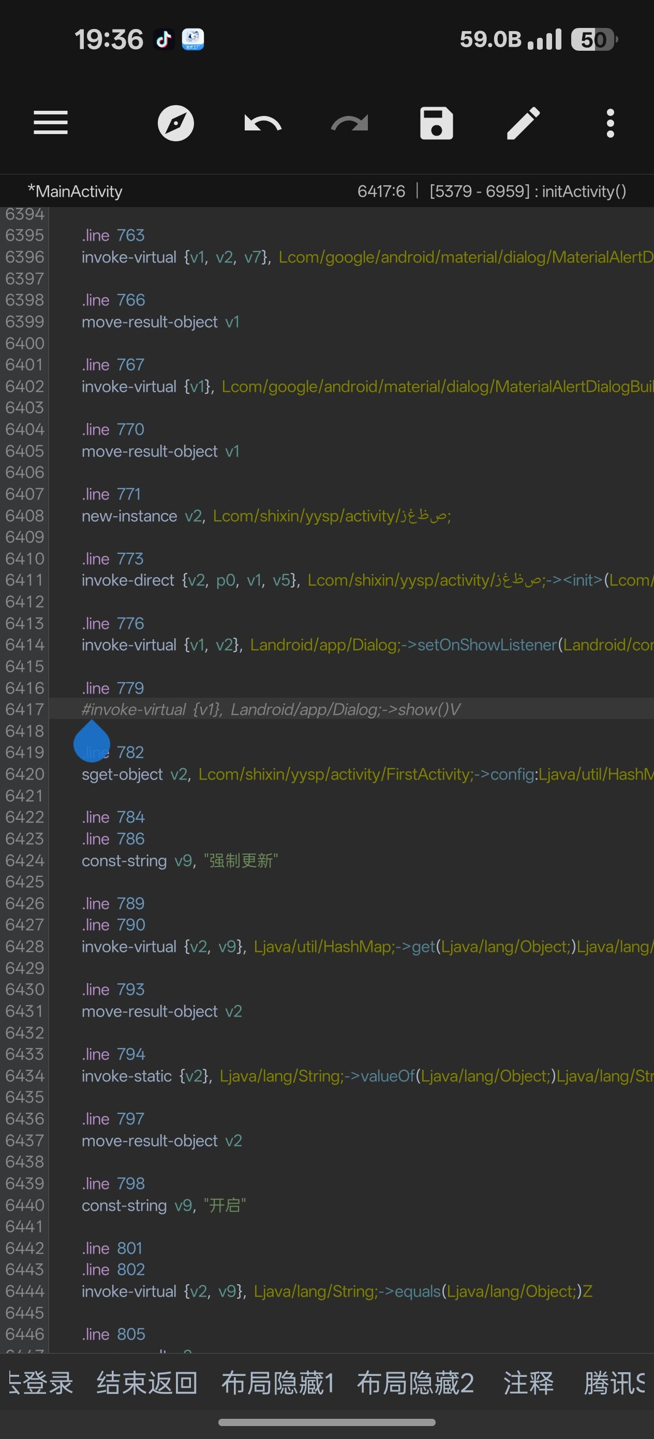Tap line number 6396 in gutter

point(24,257)
